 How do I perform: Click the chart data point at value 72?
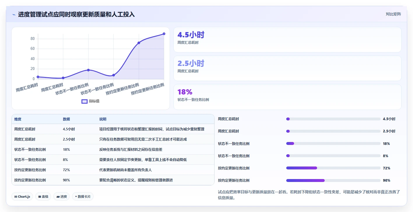click(139, 43)
